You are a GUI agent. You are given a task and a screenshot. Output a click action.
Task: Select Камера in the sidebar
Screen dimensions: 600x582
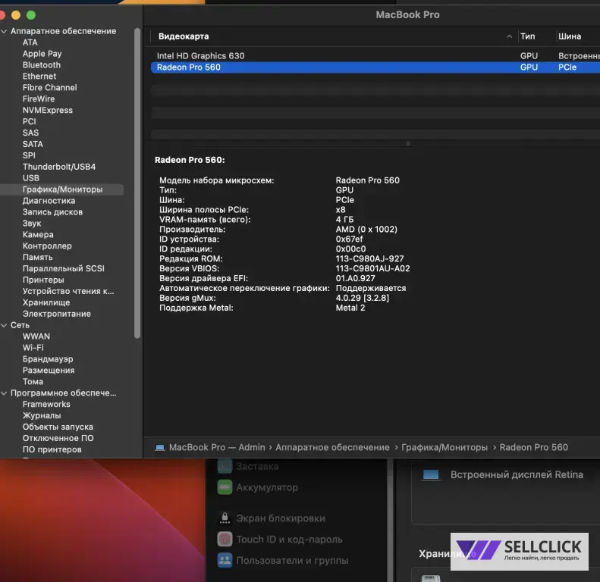[x=38, y=235]
